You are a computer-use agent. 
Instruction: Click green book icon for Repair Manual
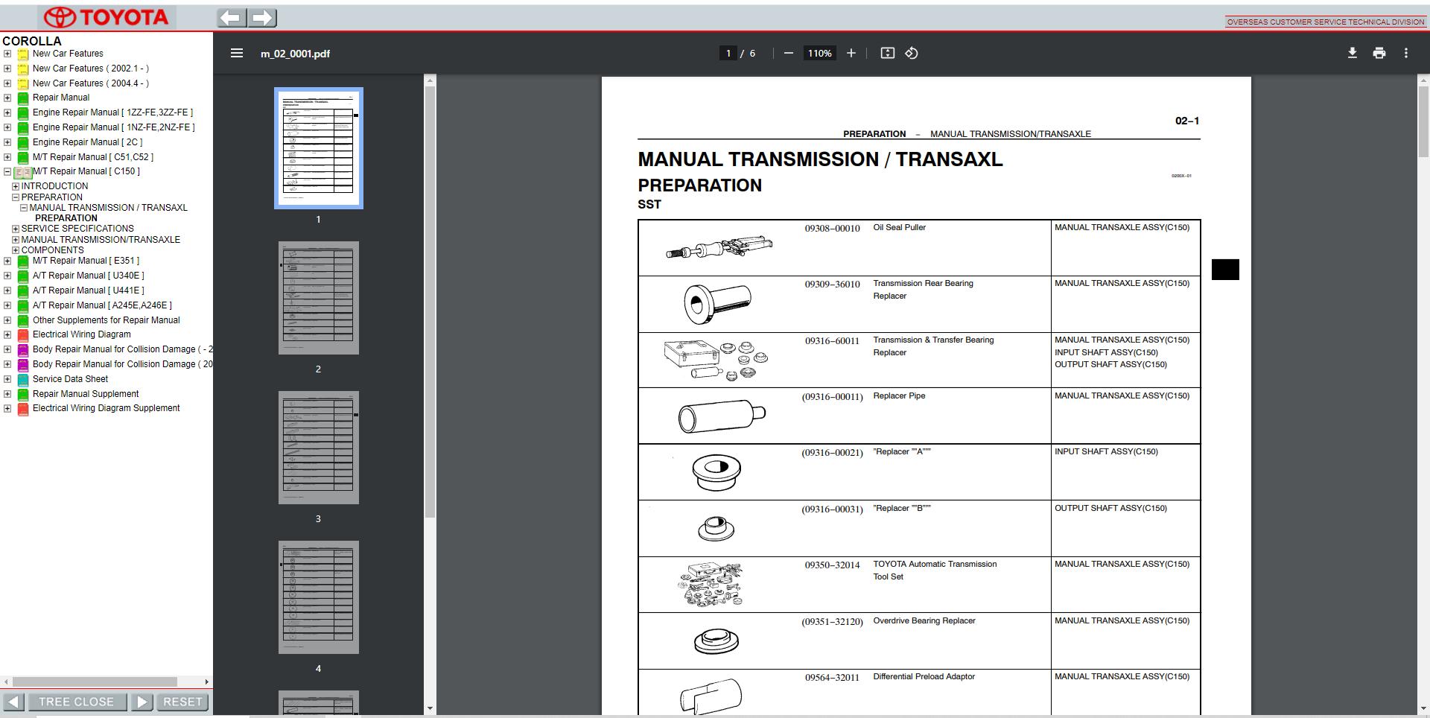click(x=23, y=98)
